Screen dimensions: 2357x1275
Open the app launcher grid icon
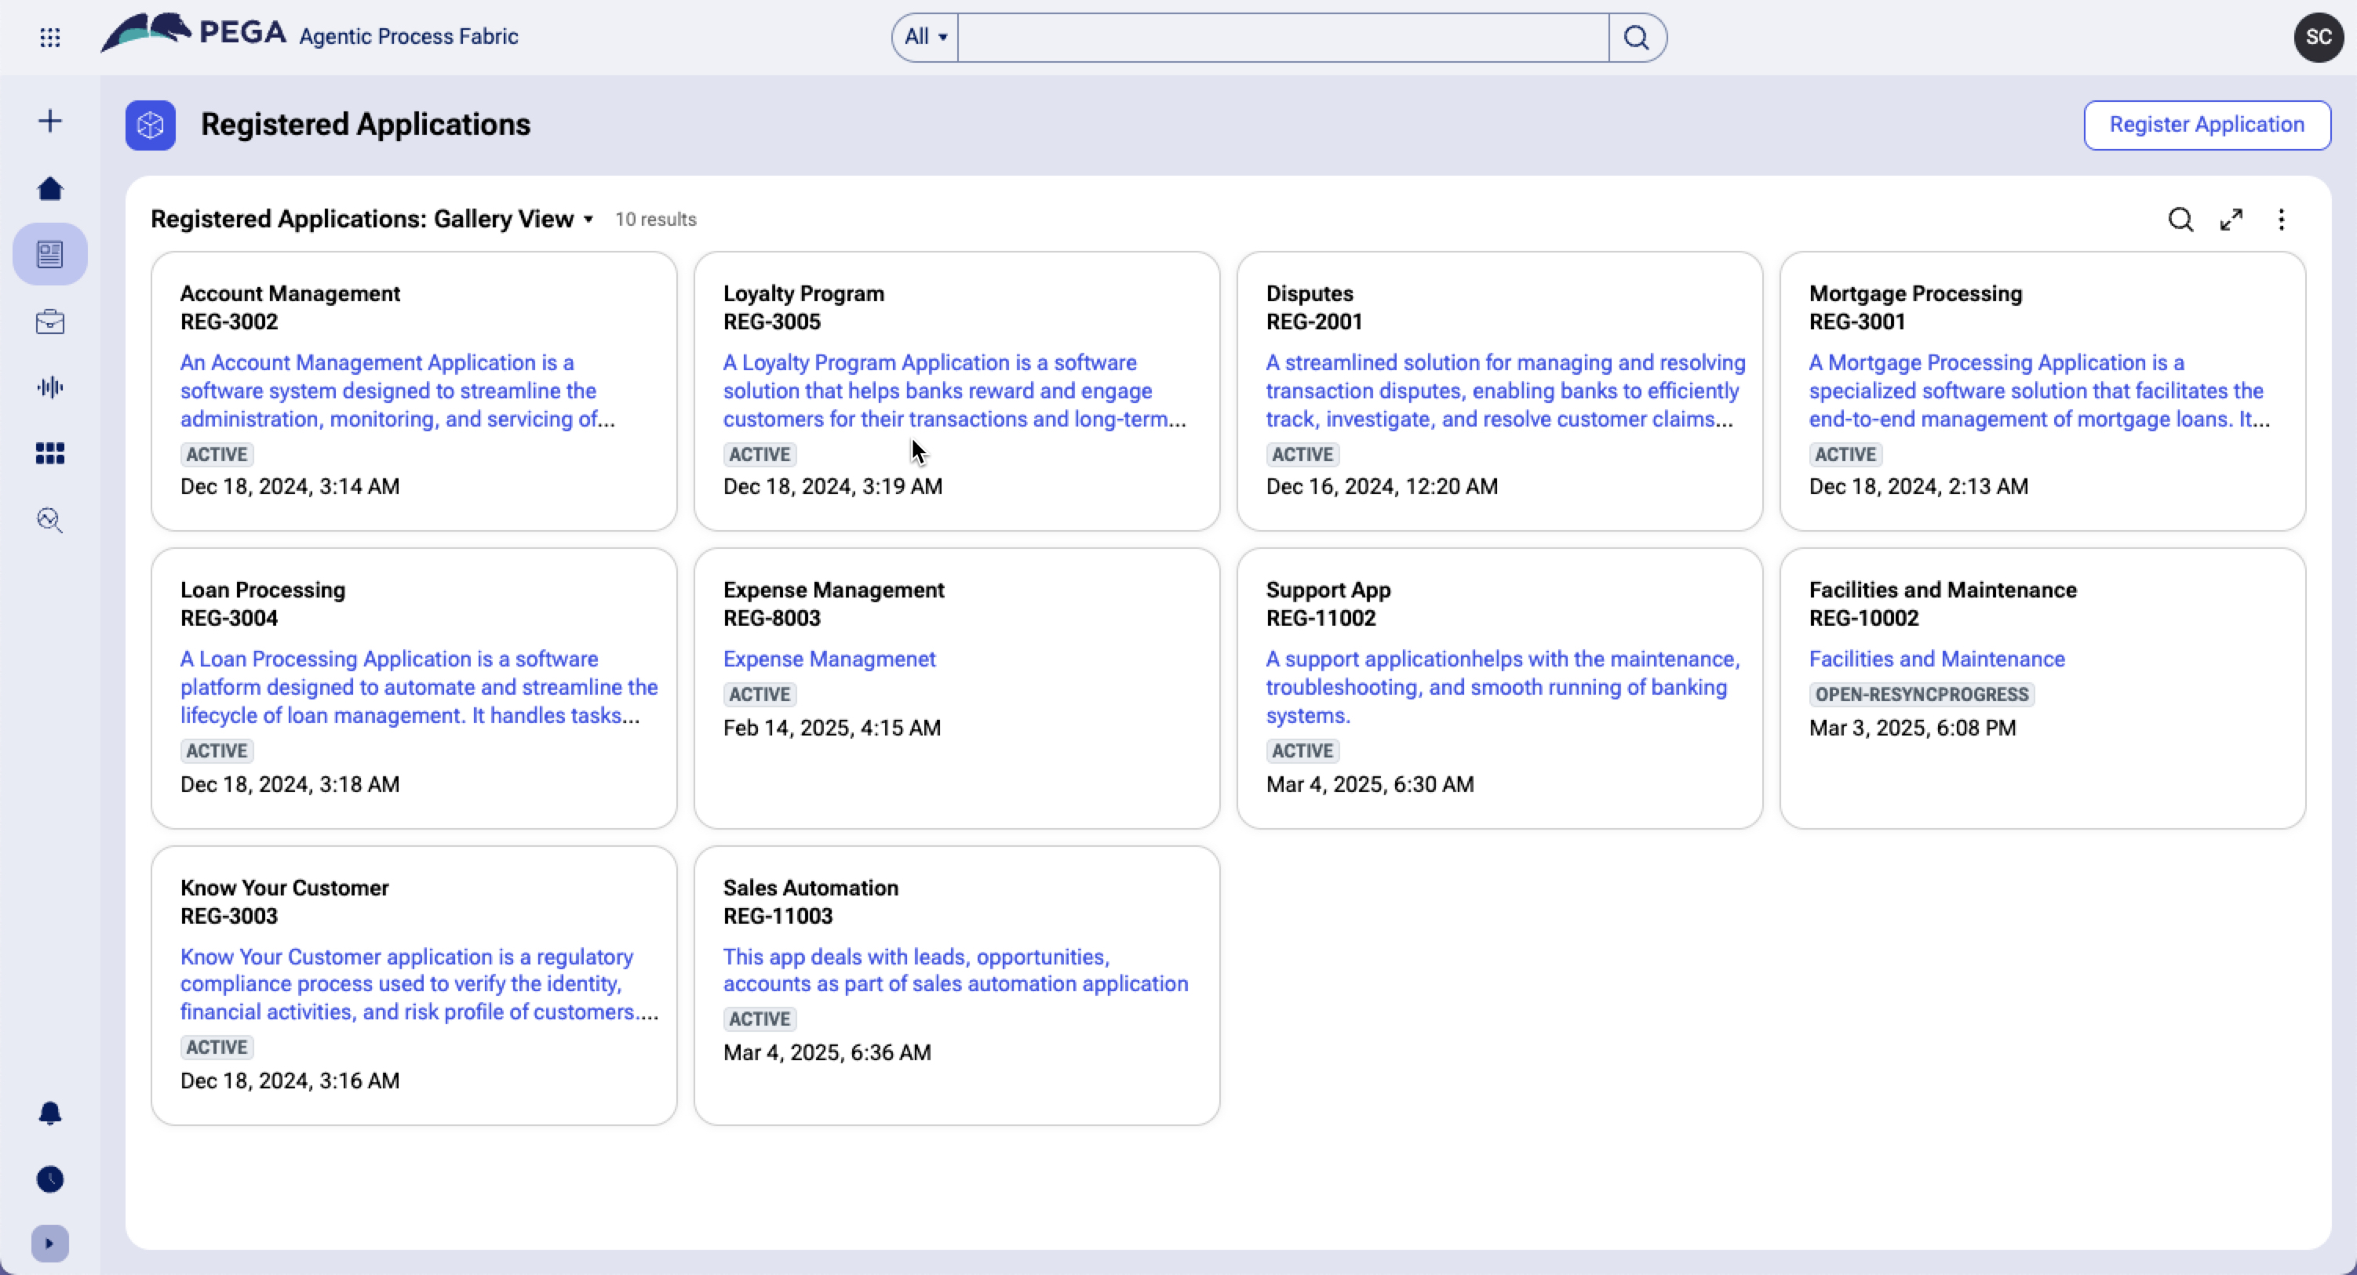point(50,38)
